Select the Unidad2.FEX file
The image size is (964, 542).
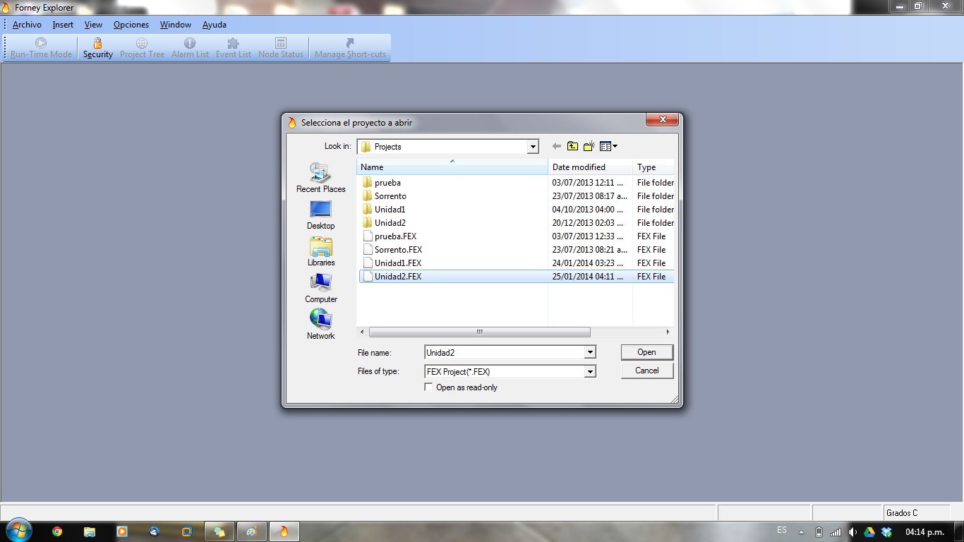coord(398,277)
